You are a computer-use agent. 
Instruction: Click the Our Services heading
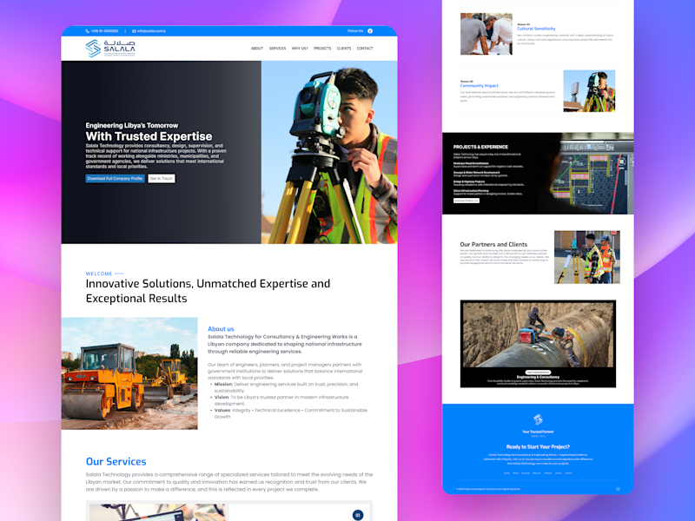[116, 462]
